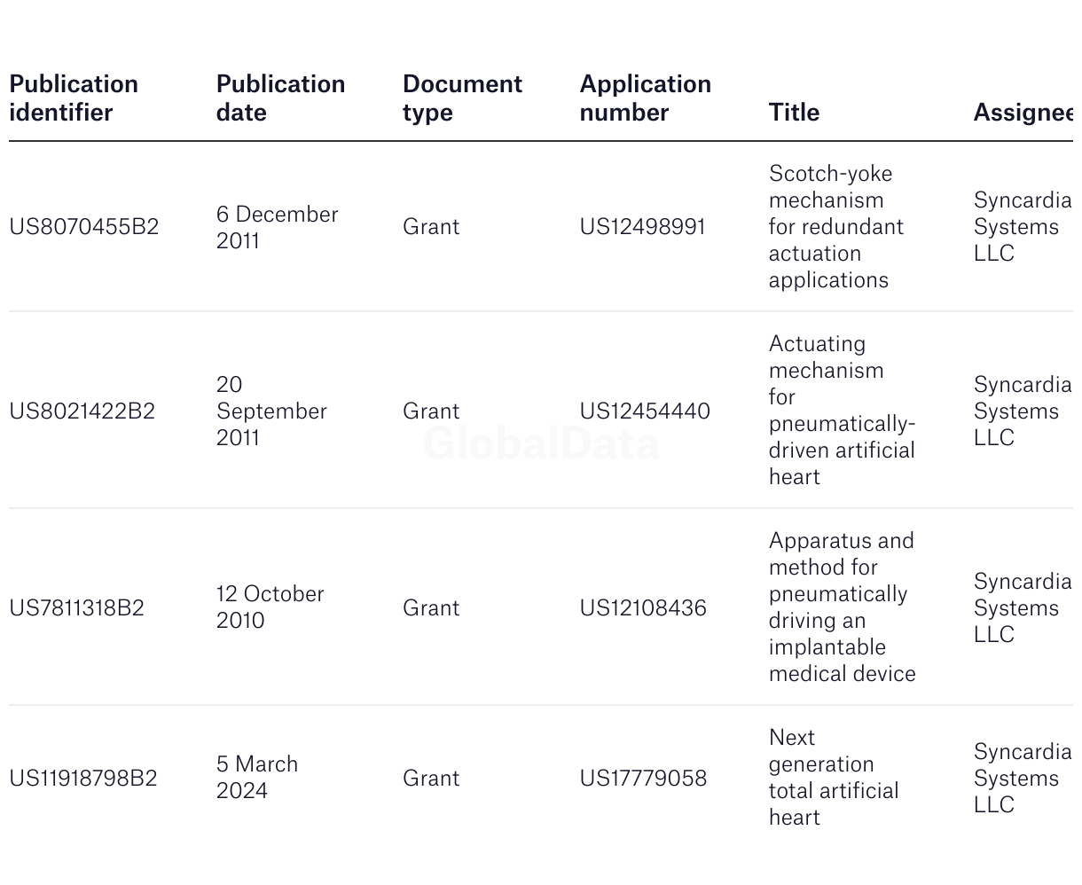Open Actuating mechanism for pneumatically-driven artificial heart
Screen dimensions: 1082x885
(x=841, y=411)
